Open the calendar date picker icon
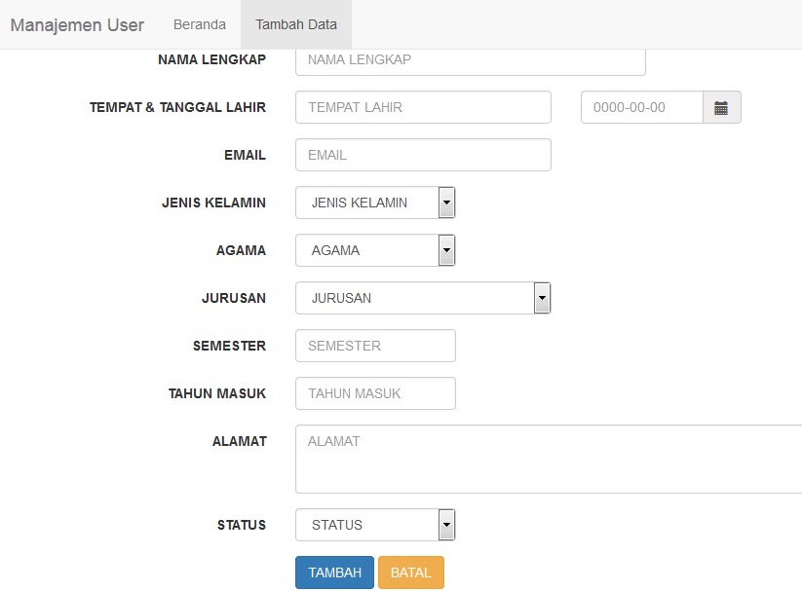Viewport: 802px width, 591px height. [722, 107]
